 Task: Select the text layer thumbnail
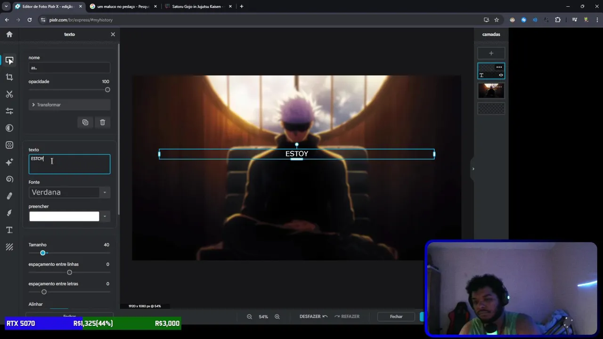[491, 71]
